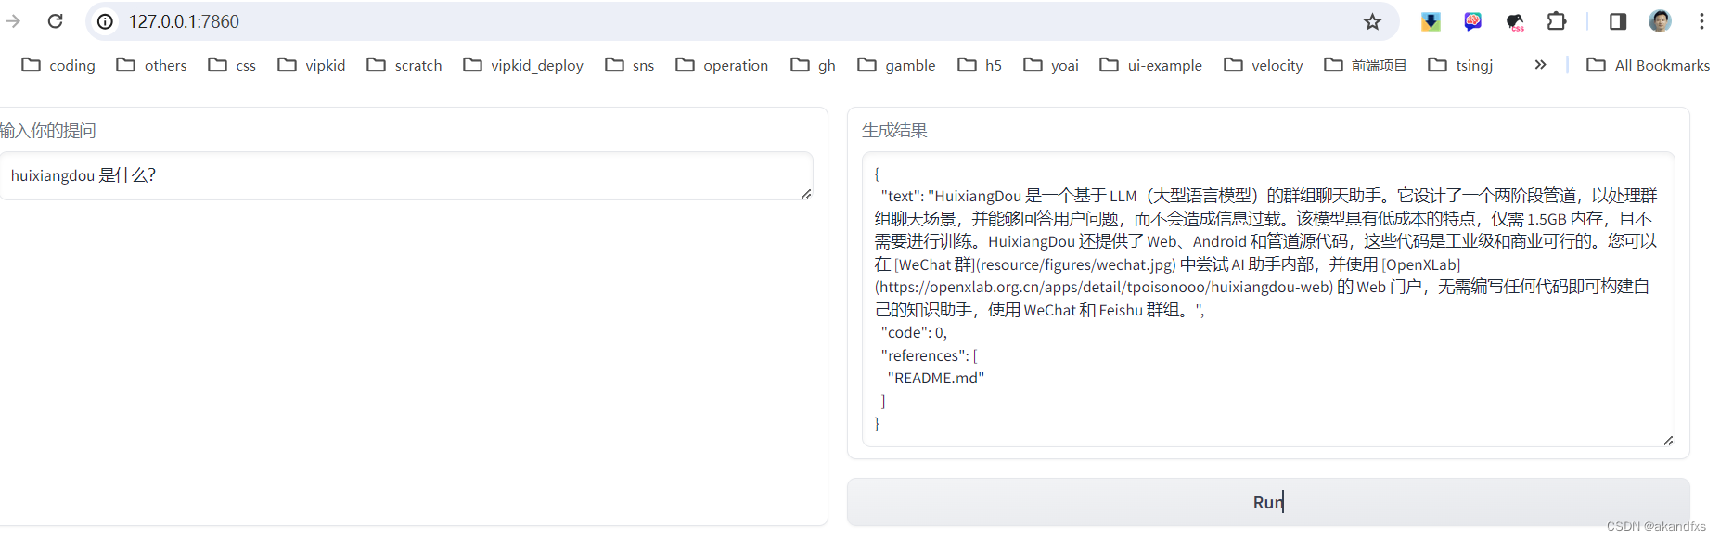The width and height of the screenshot is (1720, 540).
Task: Toggle the browser side panel
Action: (1618, 21)
